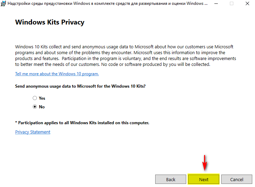Select the Yes radio button
255x187 pixels.
pos(35,98)
